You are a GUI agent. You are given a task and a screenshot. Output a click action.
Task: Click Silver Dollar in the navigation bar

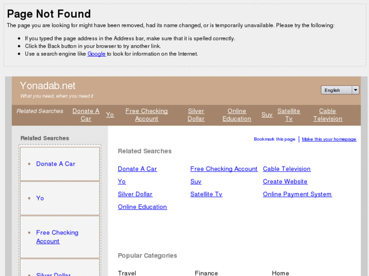tap(196, 115)
